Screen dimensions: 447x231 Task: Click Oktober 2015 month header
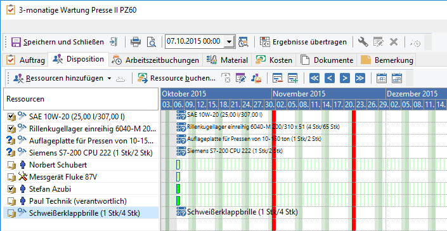pos(216,94)
